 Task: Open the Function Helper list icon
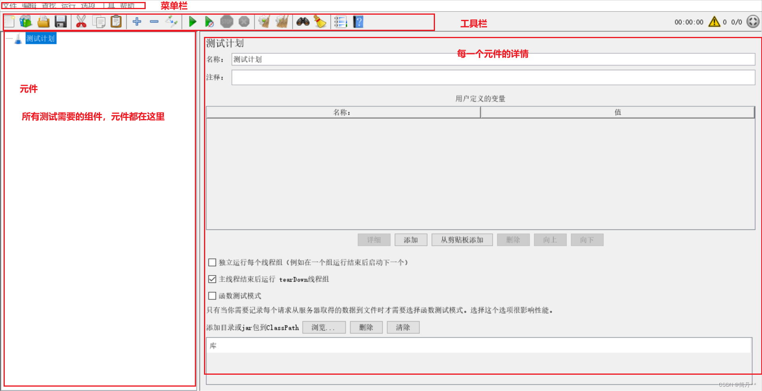point(341,22)
